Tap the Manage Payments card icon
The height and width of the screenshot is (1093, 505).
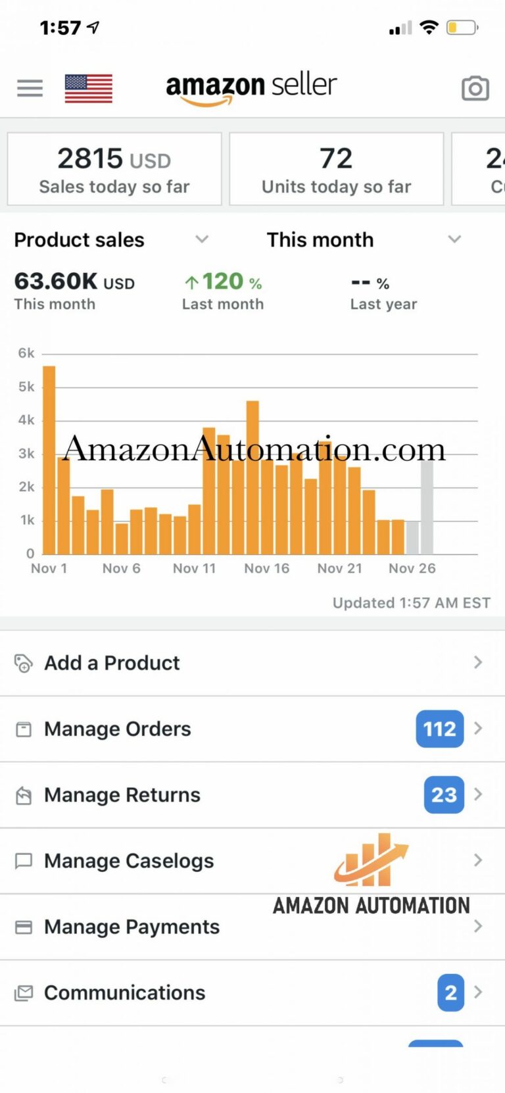coord(24,927)
